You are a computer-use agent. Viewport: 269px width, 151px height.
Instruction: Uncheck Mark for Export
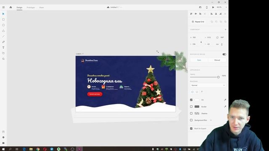[191, 129]
